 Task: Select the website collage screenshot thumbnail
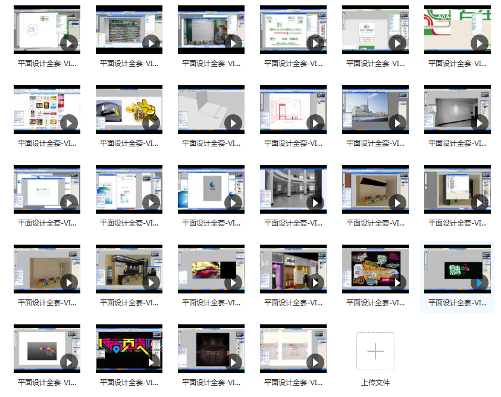[46, 110]
